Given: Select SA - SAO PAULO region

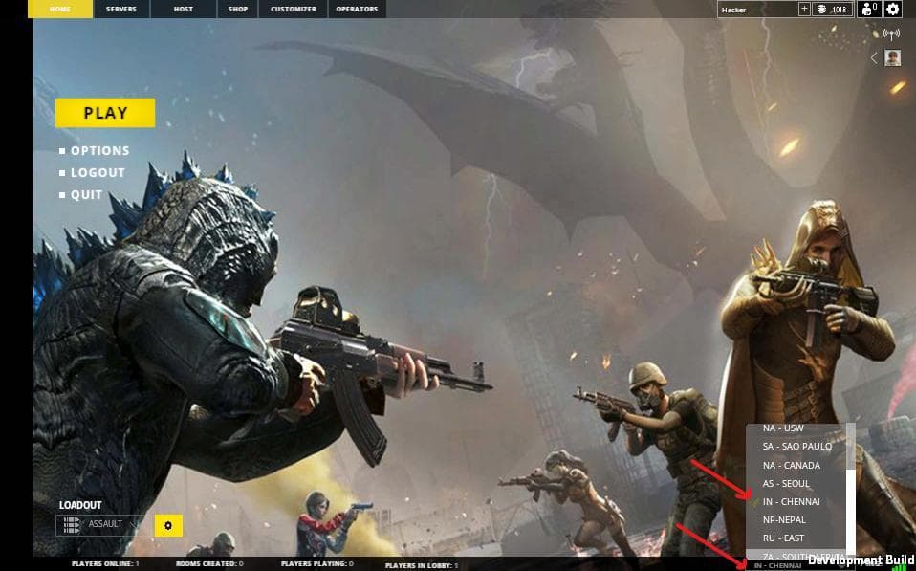Looking at the screenshot, I should point(796,447).
